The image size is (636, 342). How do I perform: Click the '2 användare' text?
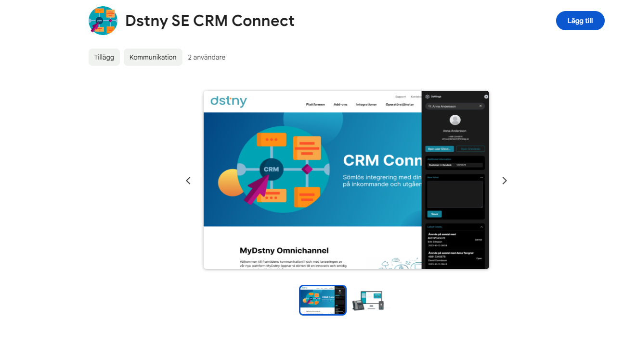point(207,57)
